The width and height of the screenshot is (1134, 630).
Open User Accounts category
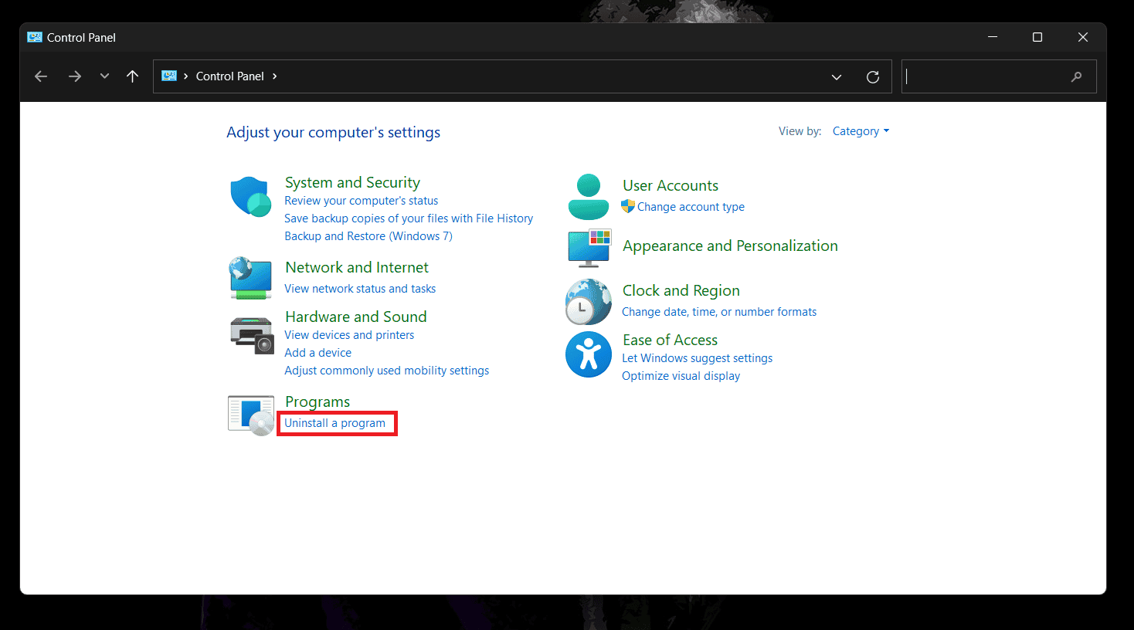(x=671, y=185)
